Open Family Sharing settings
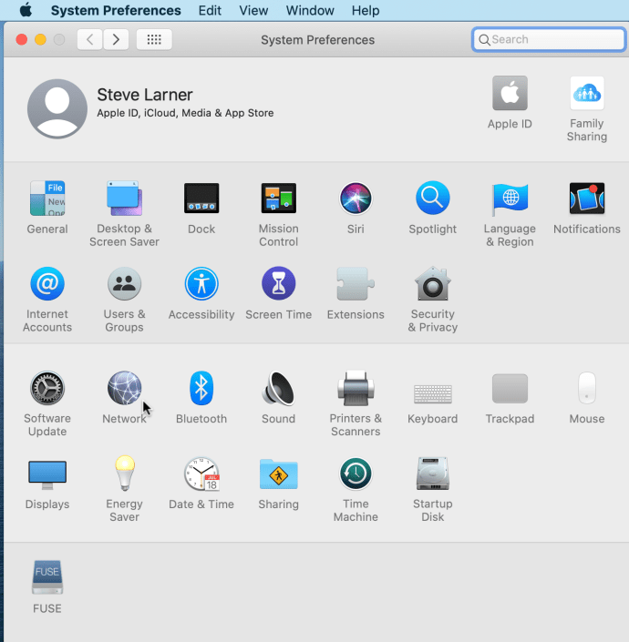The image size is (629, 642). (x=586, y=94)
